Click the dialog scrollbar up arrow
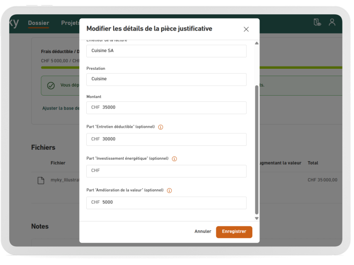Image resolution: width=354 pixels, height=265 pixels. click(x=256, y=44)
